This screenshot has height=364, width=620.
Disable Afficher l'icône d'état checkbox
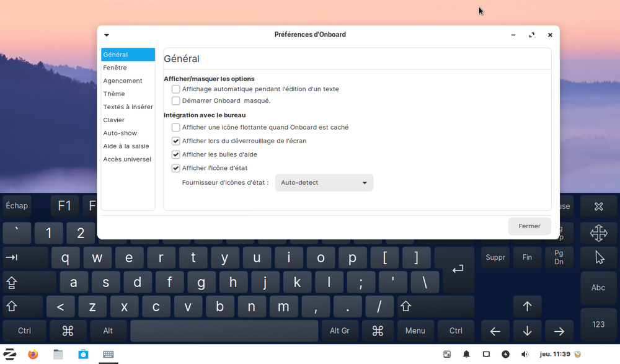[176, 168]
